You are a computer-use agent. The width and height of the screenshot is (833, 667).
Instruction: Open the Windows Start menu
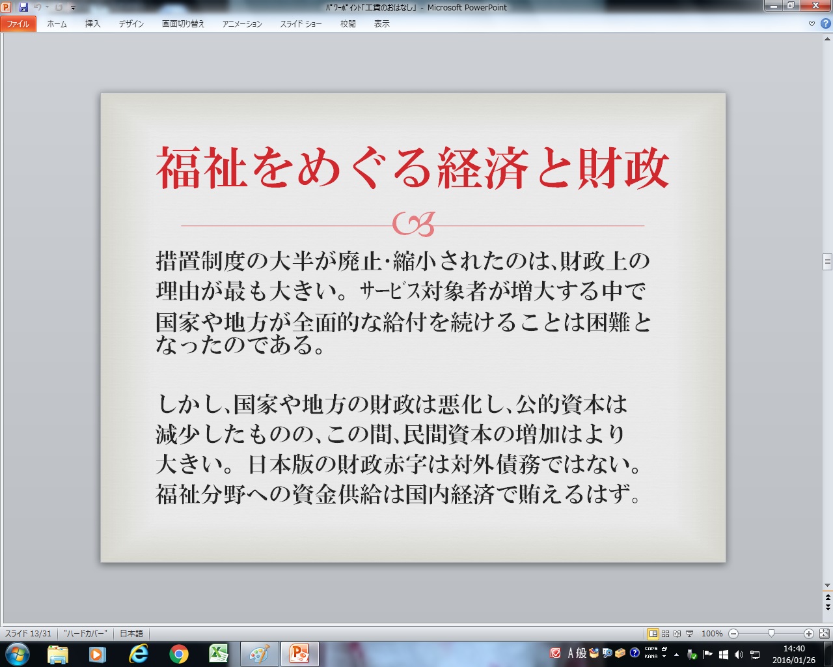pos(17,653)
